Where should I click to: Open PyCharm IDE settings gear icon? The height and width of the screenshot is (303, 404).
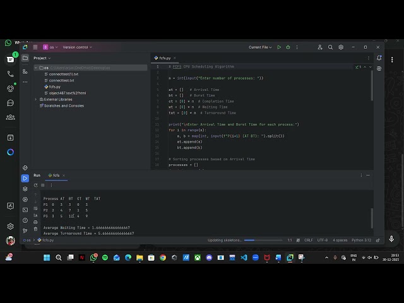coord(341,47)
